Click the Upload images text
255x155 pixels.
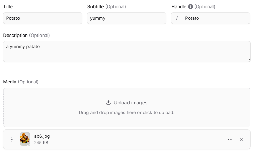[x=130, y=103]
